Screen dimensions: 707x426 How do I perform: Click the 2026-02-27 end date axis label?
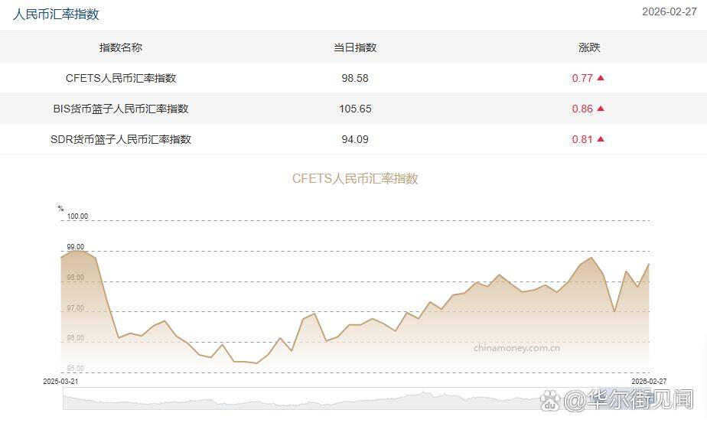649,380
